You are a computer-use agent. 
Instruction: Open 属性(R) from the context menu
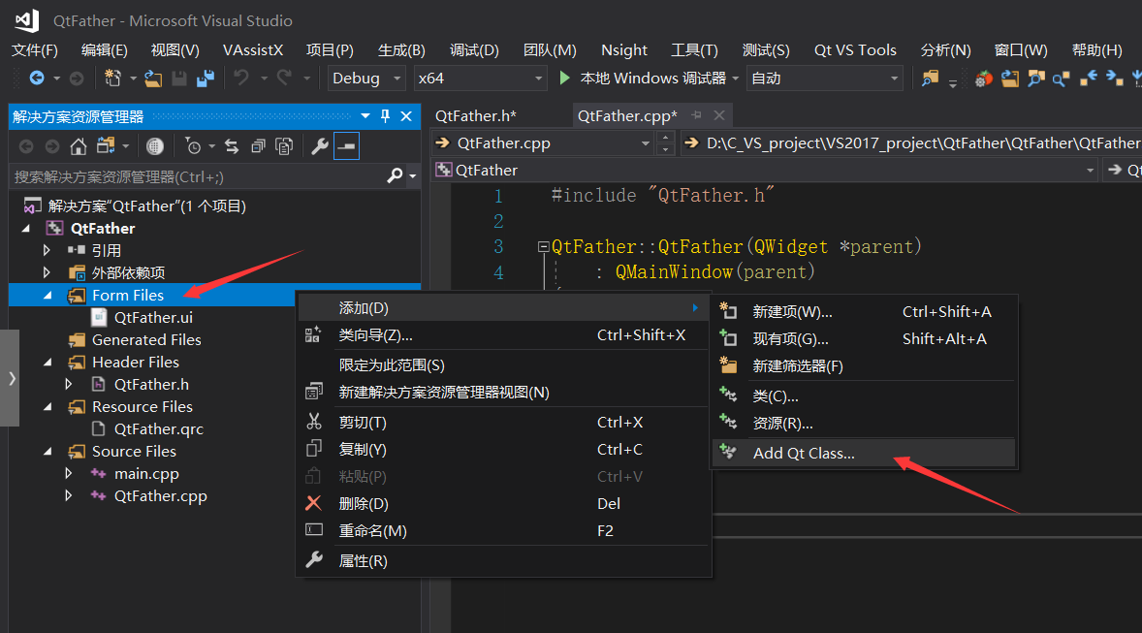coord(503,561)
